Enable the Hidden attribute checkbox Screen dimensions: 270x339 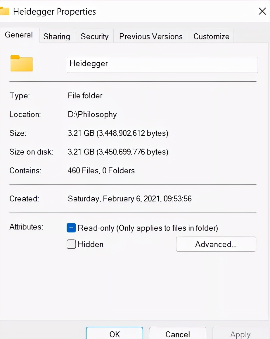click(71, 244)
